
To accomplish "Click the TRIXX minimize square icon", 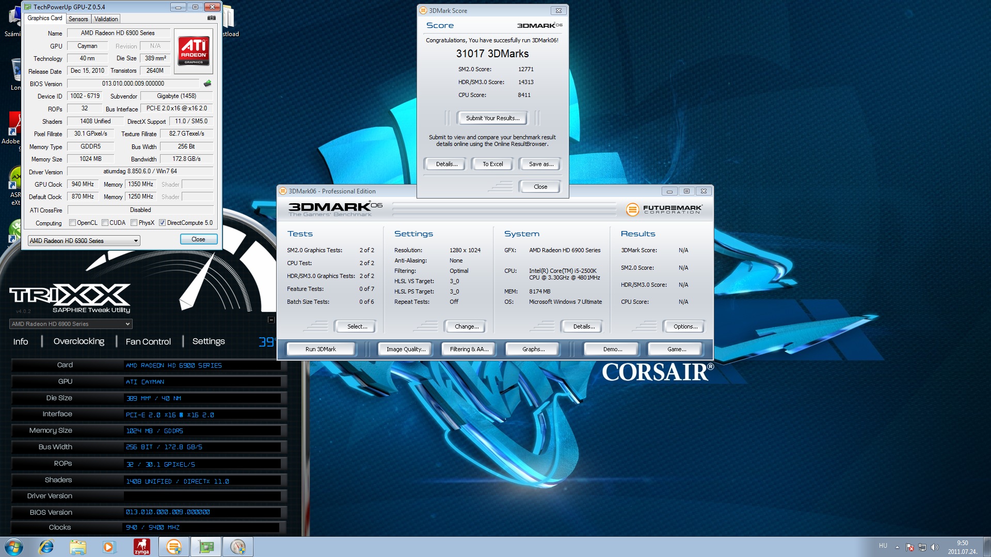I will click(x=271, y=320).
